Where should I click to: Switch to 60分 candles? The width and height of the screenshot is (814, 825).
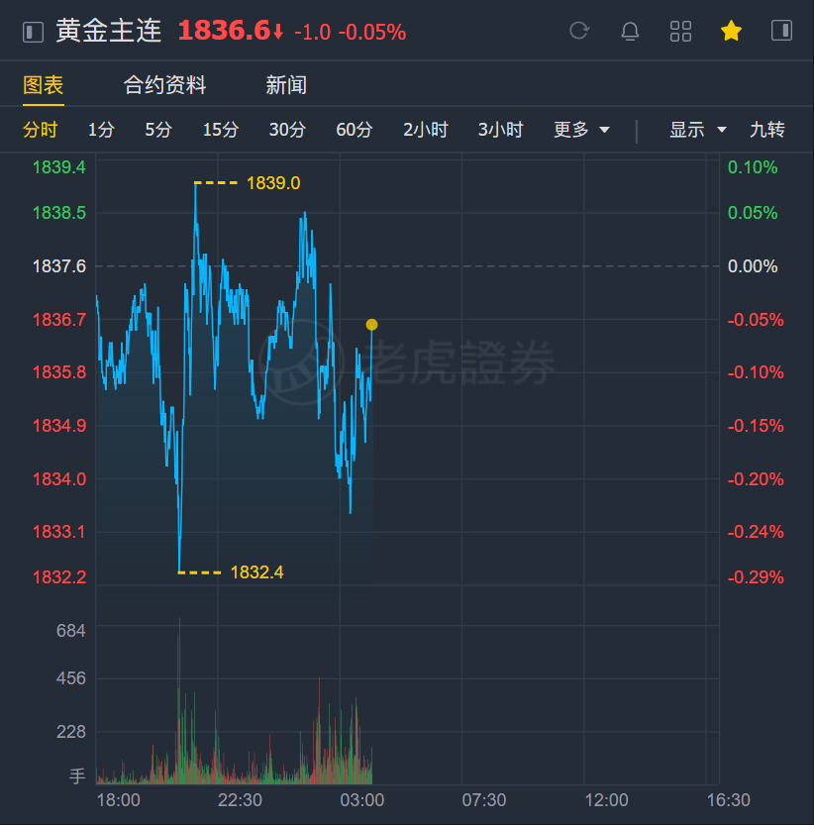tap(355, 130)
